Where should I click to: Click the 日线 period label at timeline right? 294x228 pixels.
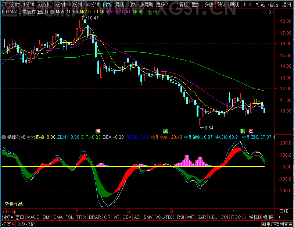click(283, 211)
